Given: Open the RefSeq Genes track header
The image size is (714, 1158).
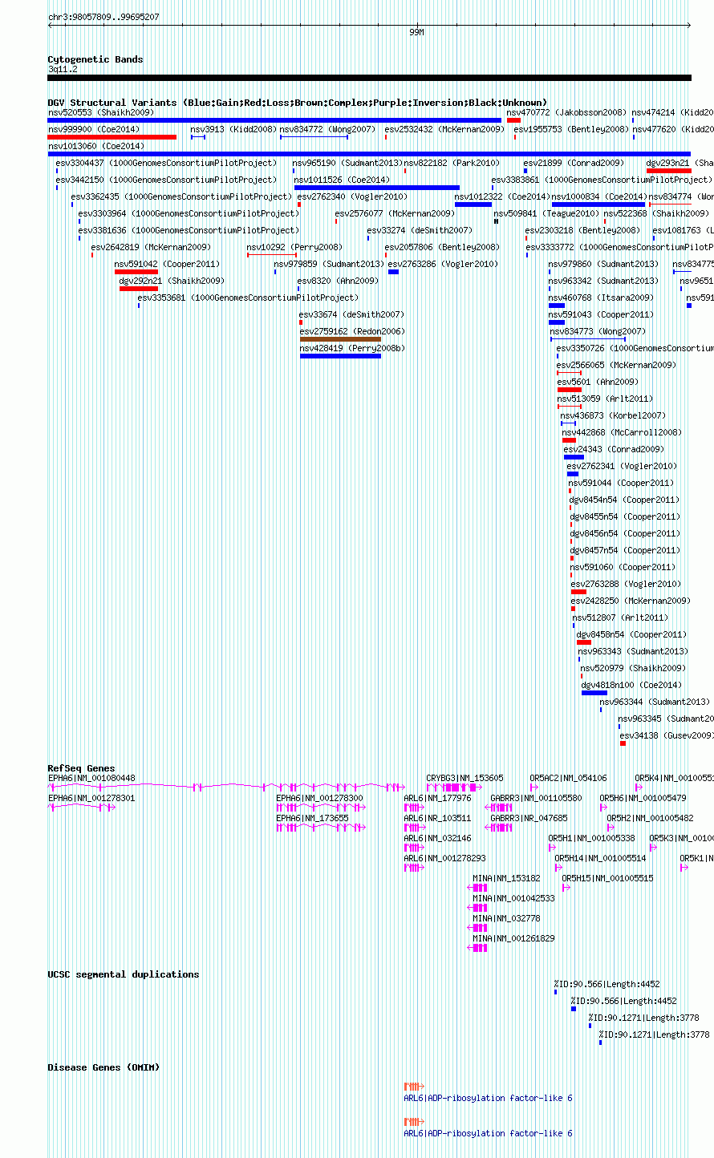Looking at the screenshot, I should (81, 768).
